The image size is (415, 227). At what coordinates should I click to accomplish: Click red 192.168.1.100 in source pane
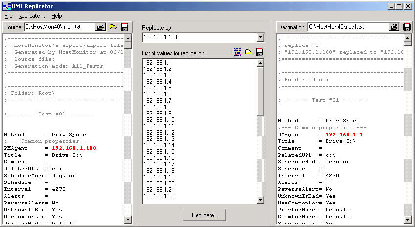(x=74, y=148)
